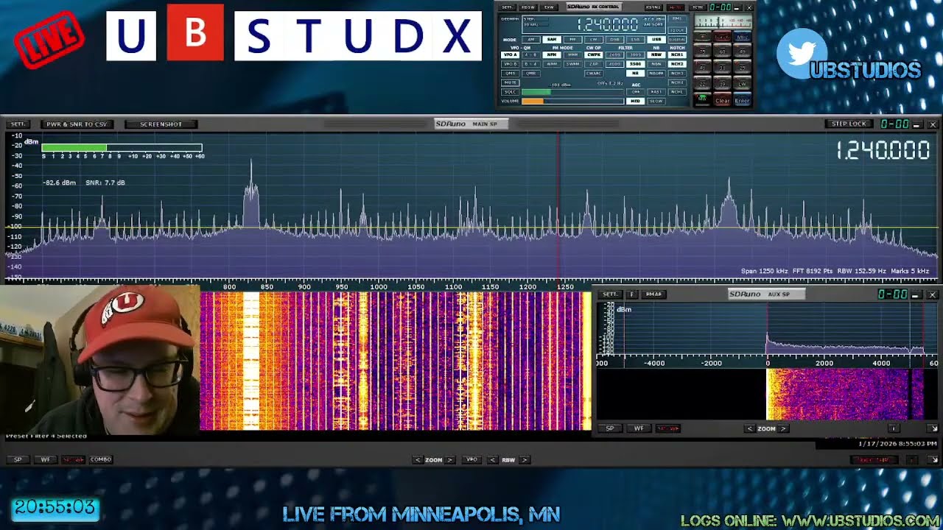Set AGC to MED
This screenshot has height=530, width=943.
(636, 101)
